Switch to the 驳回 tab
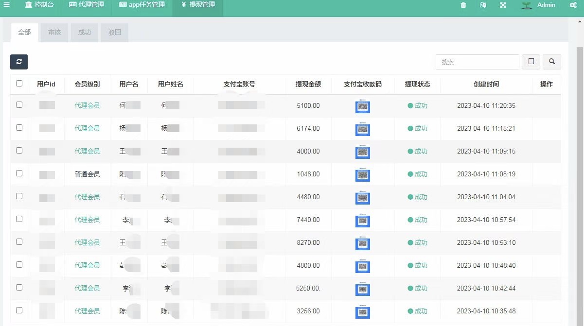This screenshot has width=584, height=326. point(115,33)
